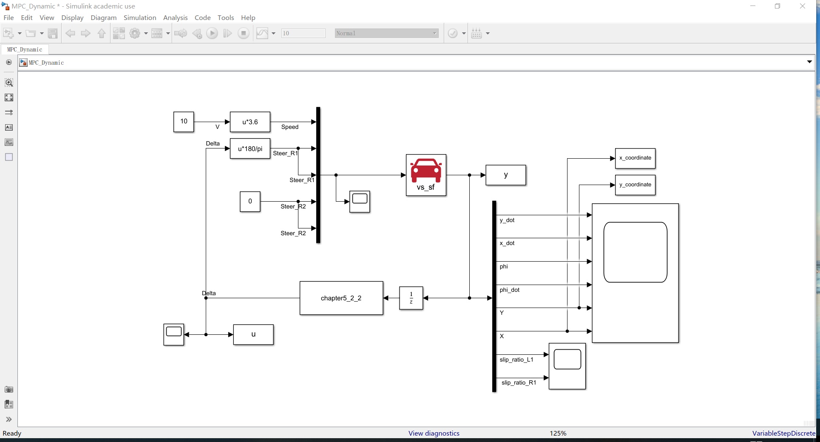Click the Model Explorer toolbar icon
This screenshot has width=820, height=442.
point(158,33)
